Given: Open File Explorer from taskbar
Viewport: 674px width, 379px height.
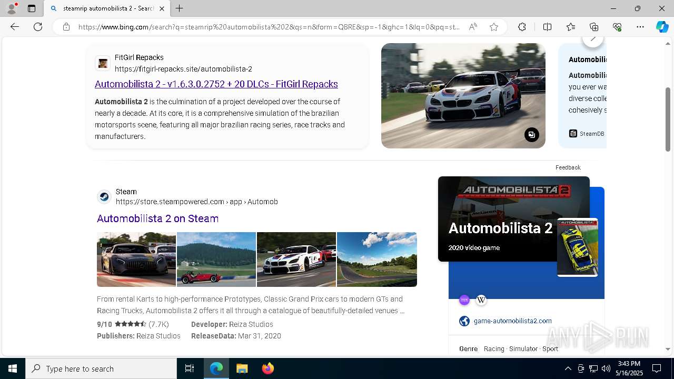Looking at the screenshot, I should pos(242,368).
